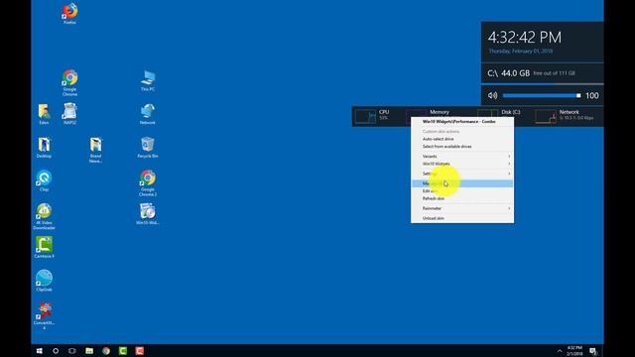Click the Win10 Widgets\Performance - Combo header
Image resolution: width=635 pixels, height=357 pixels.
(x=462, y=121)
